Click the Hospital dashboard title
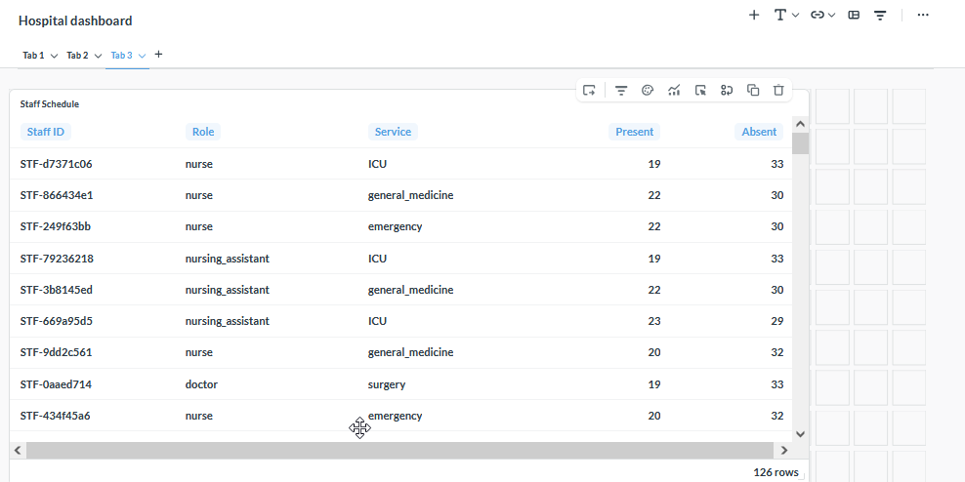The width and height of the screenshot is (965, 482). [x=75, y=20]
